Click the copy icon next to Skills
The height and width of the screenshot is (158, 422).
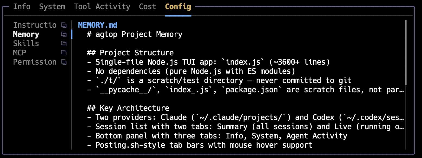[x=63, y=43]
